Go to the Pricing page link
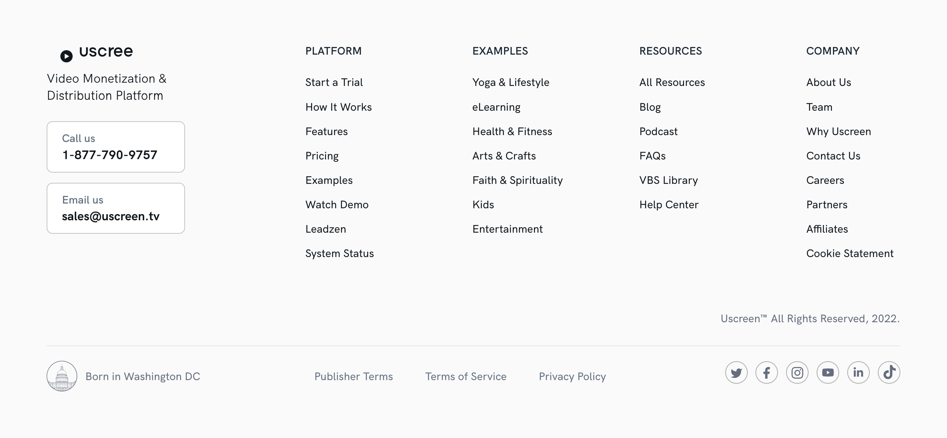 (322, 156)
